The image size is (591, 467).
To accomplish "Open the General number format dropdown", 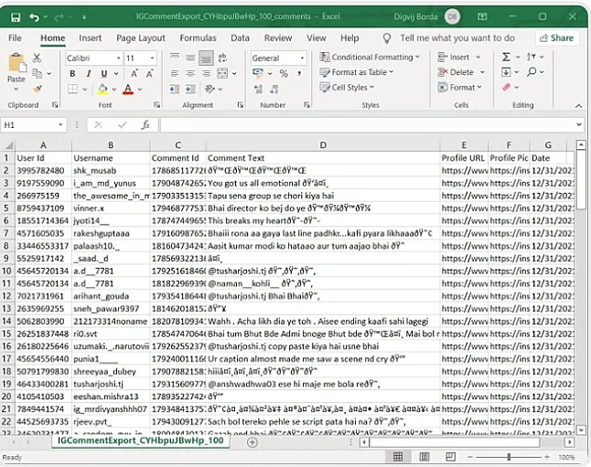I will tap(302, 58).
